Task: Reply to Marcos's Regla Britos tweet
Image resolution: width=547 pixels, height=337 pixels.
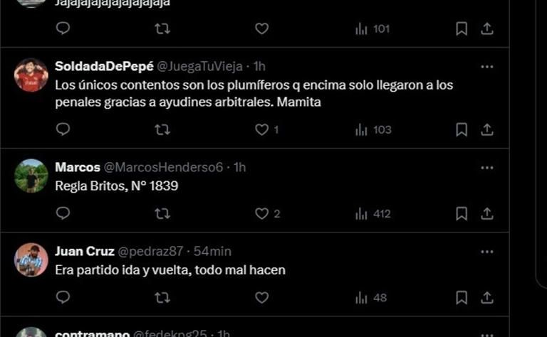Action: pos(63,213)
